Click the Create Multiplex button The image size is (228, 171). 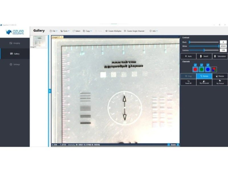(114, 31)
